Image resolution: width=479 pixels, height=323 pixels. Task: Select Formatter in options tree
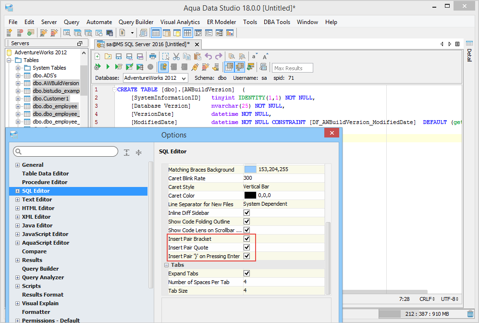coord(36,312)
